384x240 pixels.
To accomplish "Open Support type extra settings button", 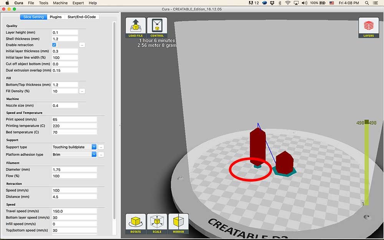I will tap(101, 147).
